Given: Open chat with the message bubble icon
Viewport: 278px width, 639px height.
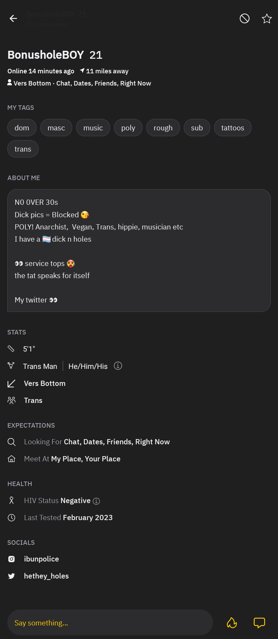Looking at the screenshot, I should coord(259,623).
